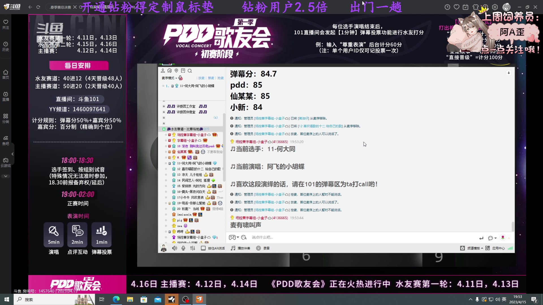The height and width of the screenshot is (305, 543).
Task: Open notification center in system tray
Action: (534, 299)
